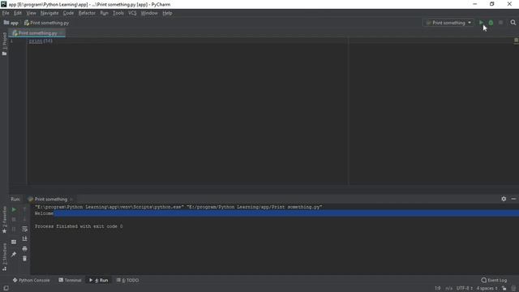Screen dimensions: 519x292
Task: Open the Tools menu
Action: pos(118,13)
